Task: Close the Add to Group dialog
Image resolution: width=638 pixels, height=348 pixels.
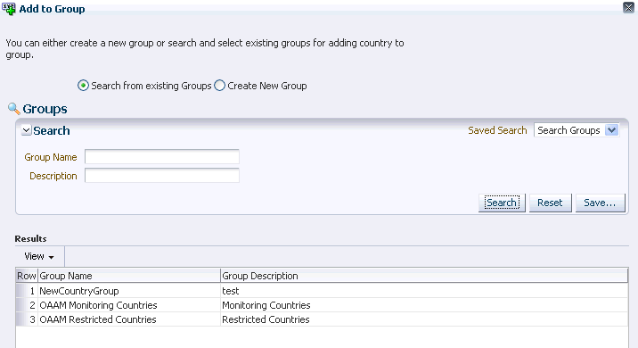Action: click(x=628, y=7)
